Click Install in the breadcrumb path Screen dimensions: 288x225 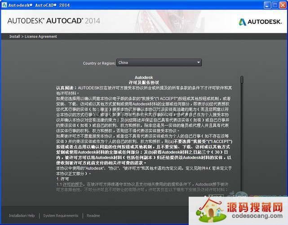click(14, 36)
